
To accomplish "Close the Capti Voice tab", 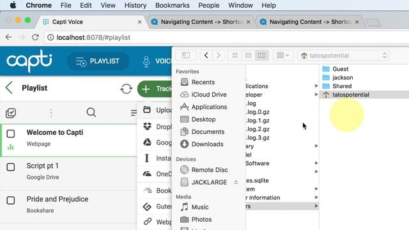I will coord(139,22).
